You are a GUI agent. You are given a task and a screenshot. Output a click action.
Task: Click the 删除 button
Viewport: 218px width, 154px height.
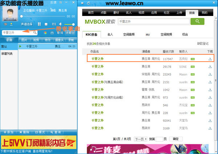tap(24, 132)
